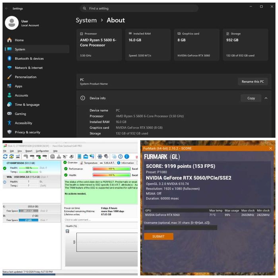278x278 pixels.
Task: Open the Disk menu in Hard Disk Sentinel
Action: [x=12, y=151]
